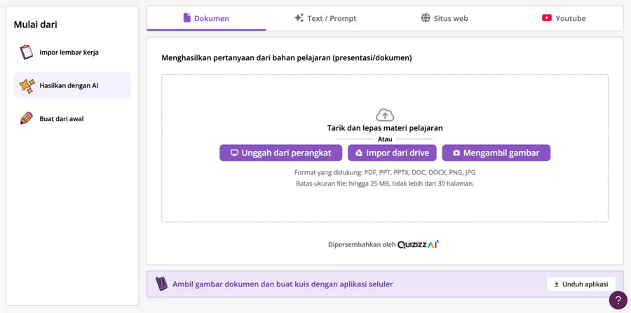
Task: Go to the Youtube tab label
Action: pos(570,18)
